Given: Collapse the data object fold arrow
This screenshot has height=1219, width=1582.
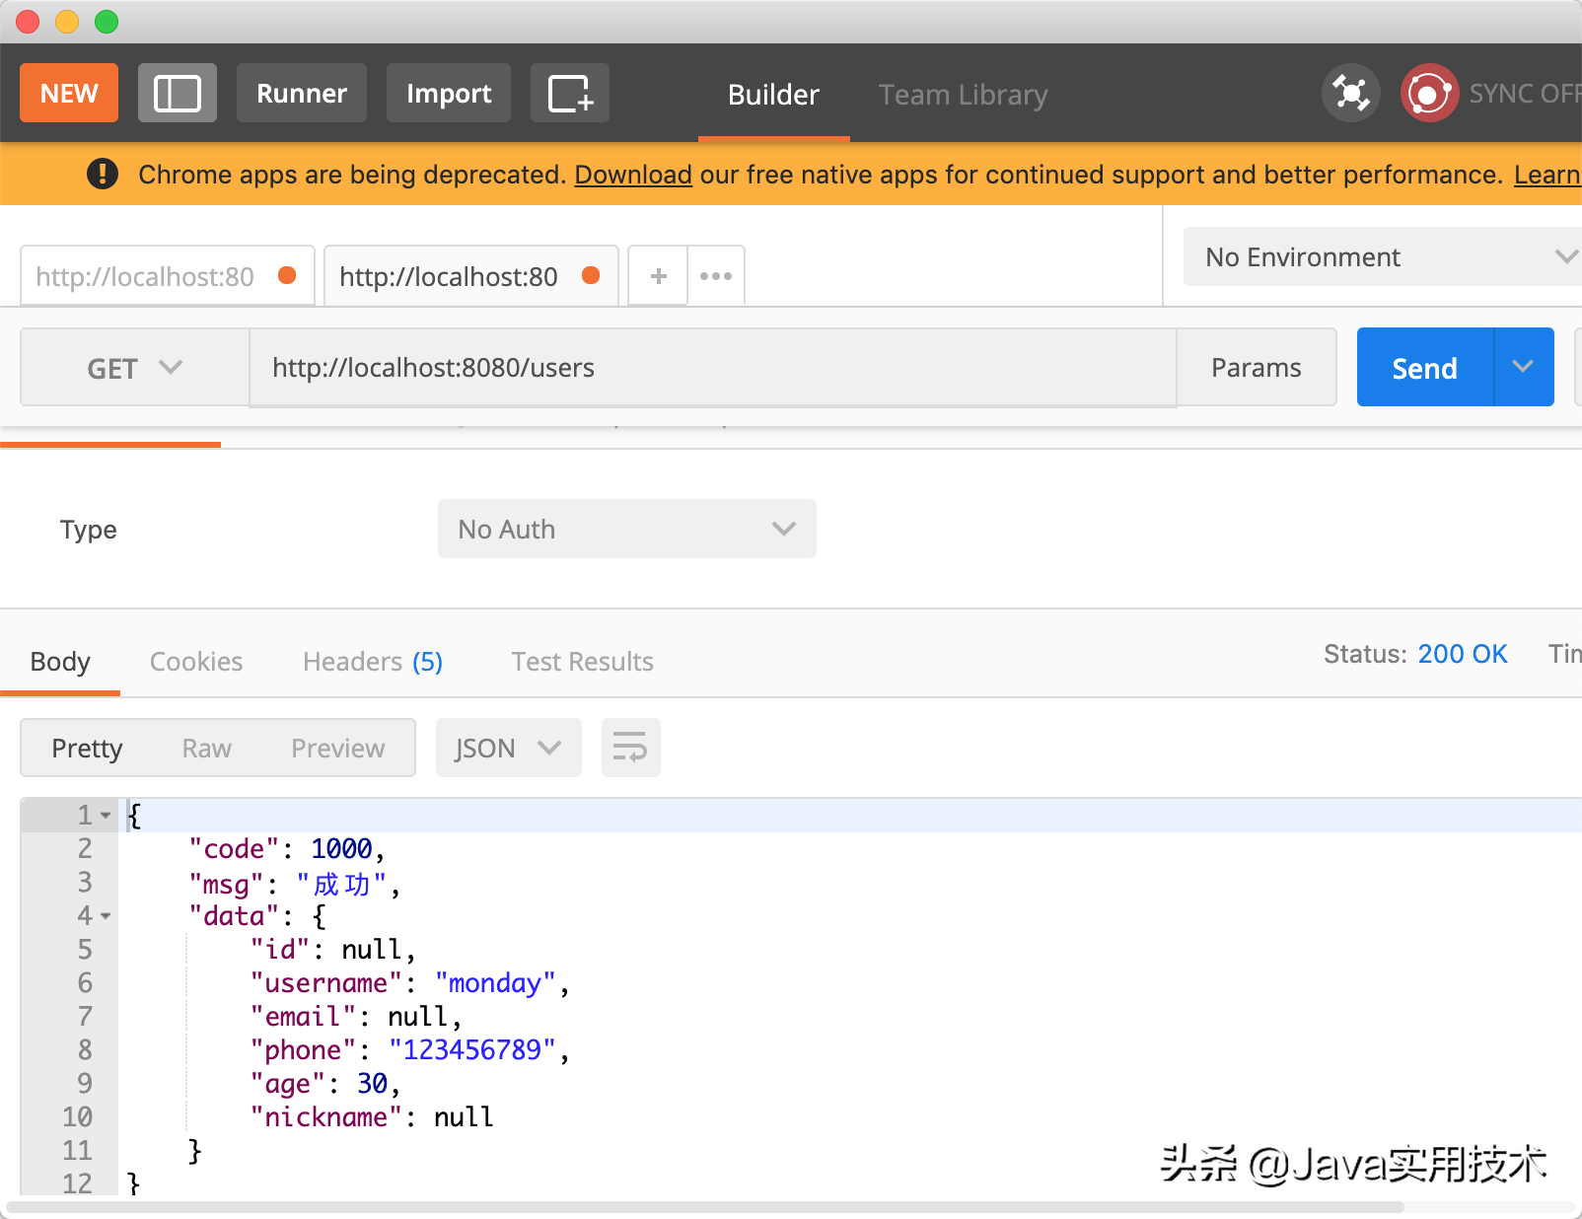Looking at the screenshot, I should click(x=106, y=916).
